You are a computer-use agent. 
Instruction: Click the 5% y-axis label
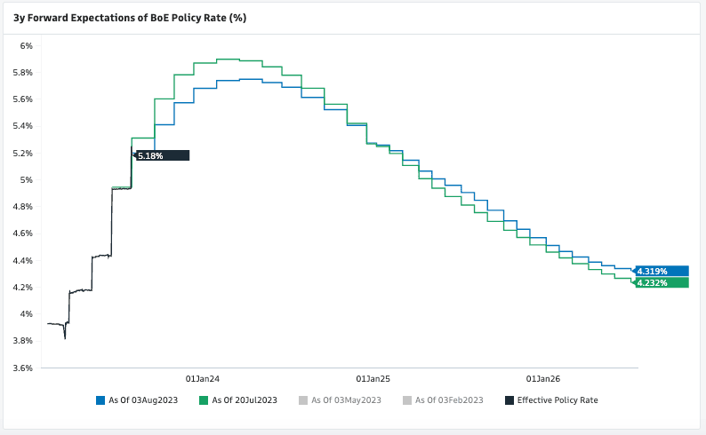[x=27, y=180]
